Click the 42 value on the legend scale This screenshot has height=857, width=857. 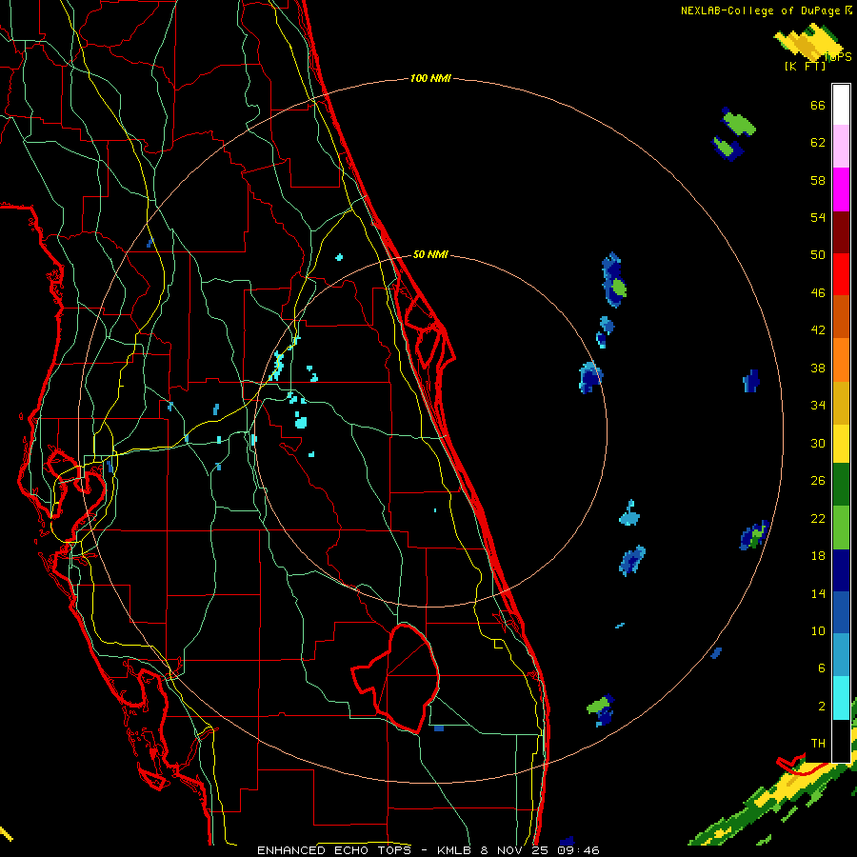[818, 329]
